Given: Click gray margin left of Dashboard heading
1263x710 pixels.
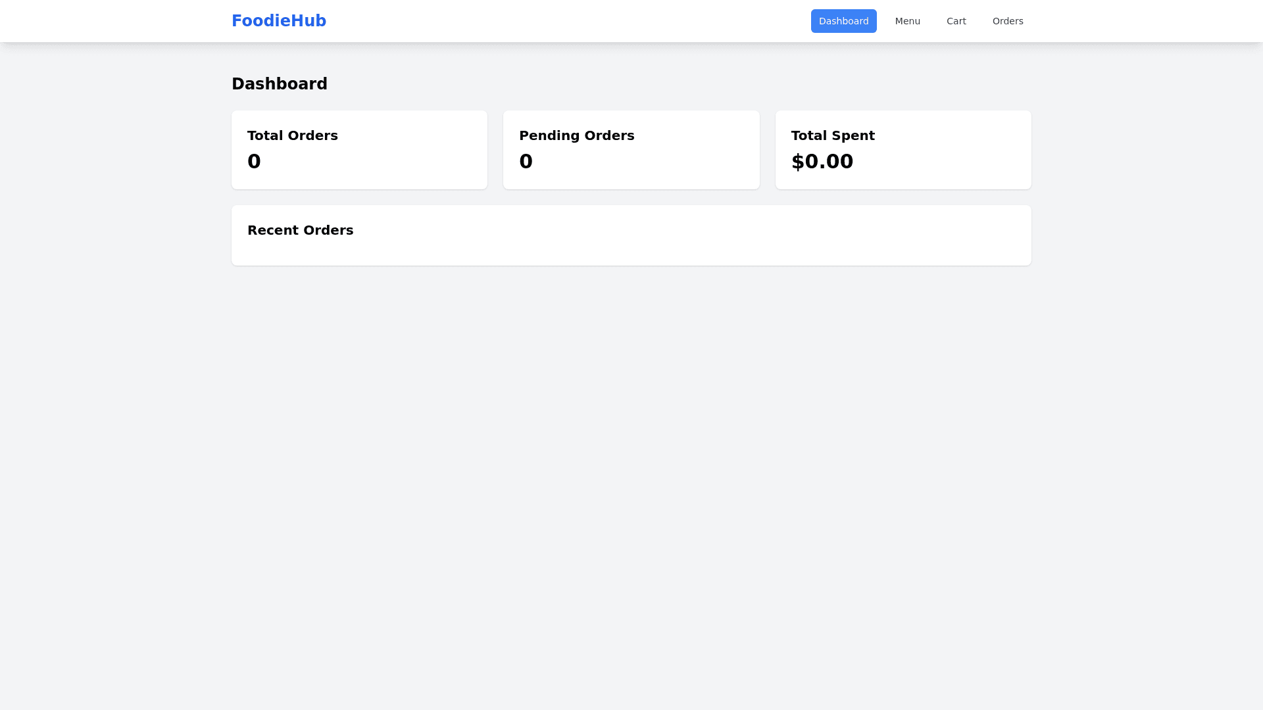Looking at the screenshot, I should point(112,84).
